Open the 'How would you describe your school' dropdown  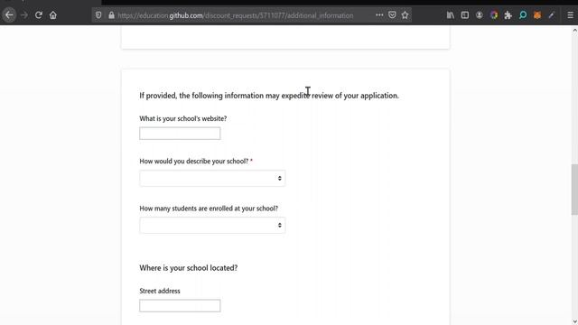click(212, 179)
